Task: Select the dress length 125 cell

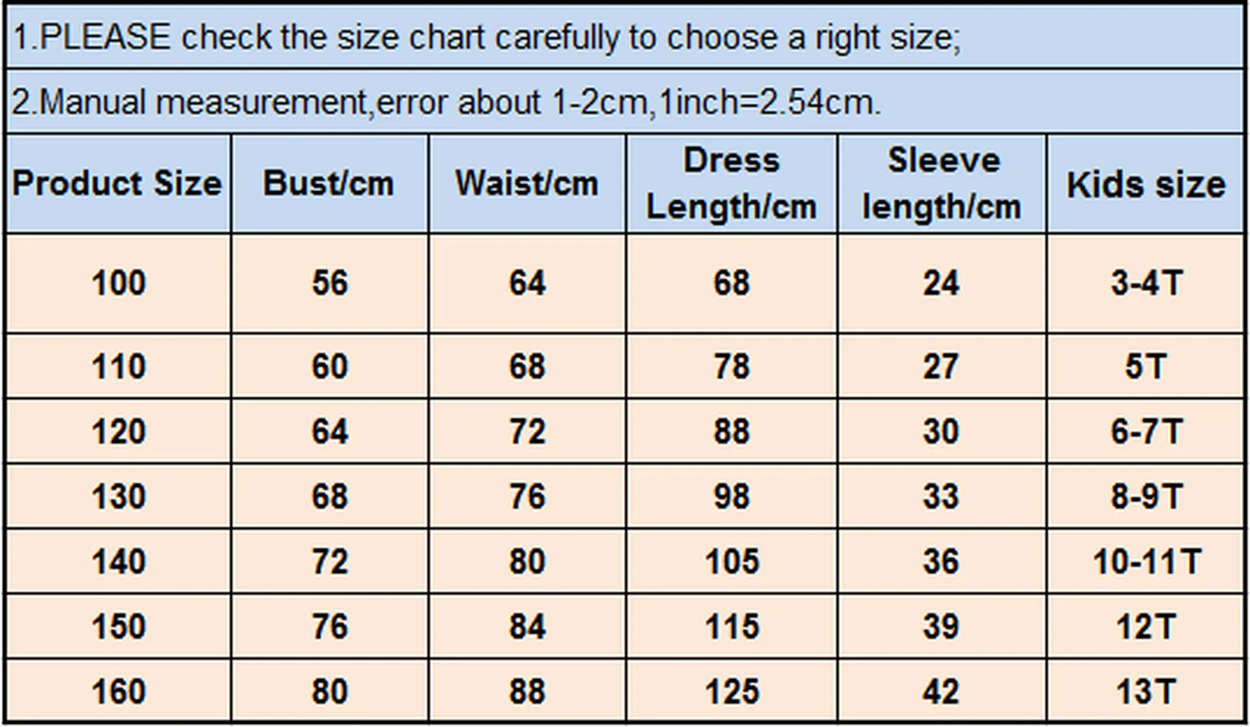Action: [731, 691]
